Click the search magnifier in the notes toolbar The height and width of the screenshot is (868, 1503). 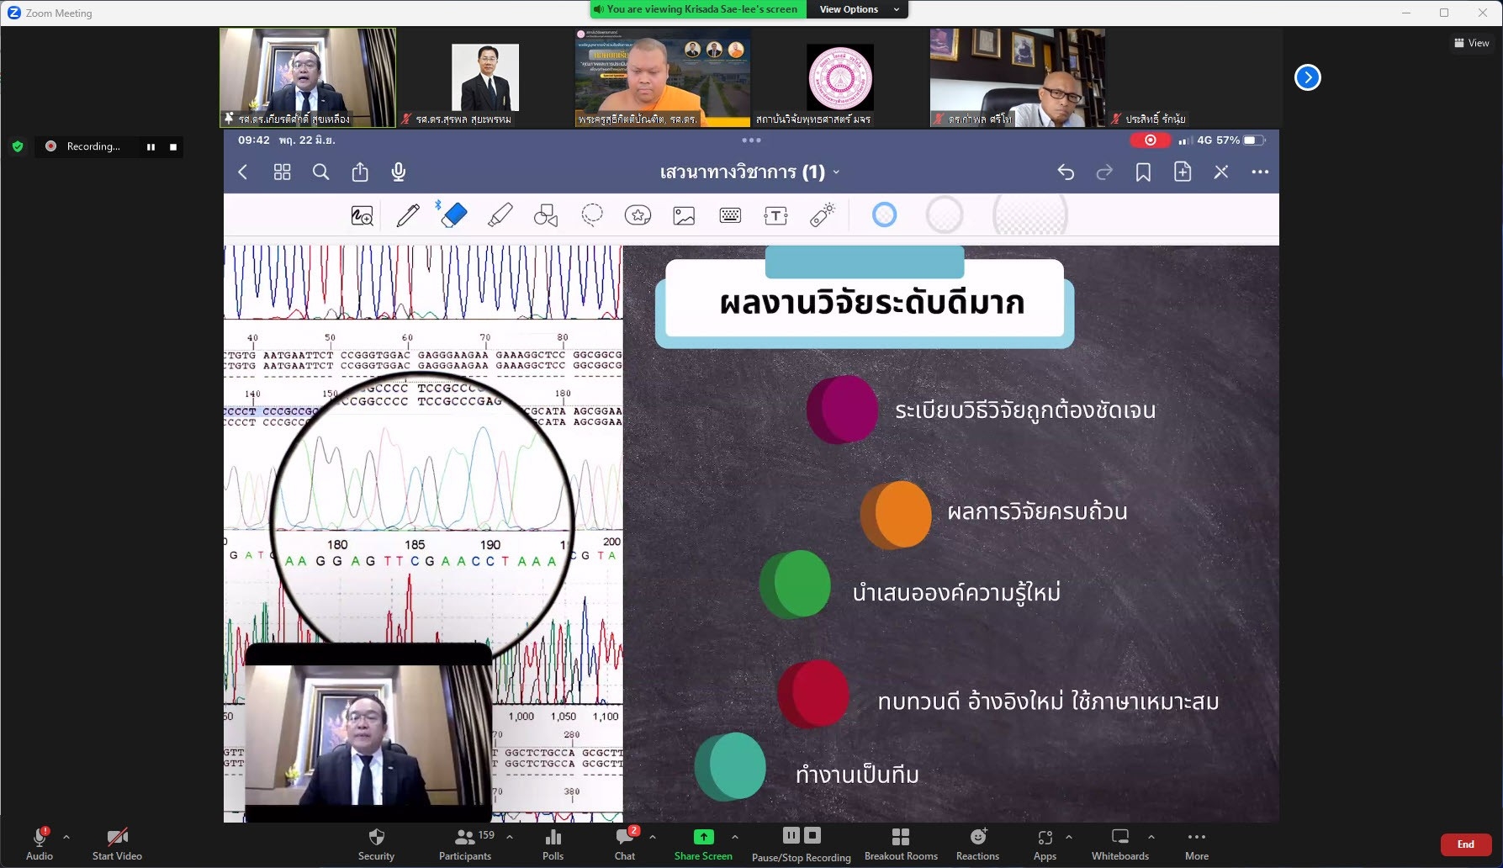point(320,172)
